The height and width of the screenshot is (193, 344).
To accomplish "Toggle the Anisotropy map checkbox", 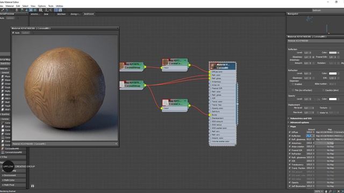I will click(290, 143).
